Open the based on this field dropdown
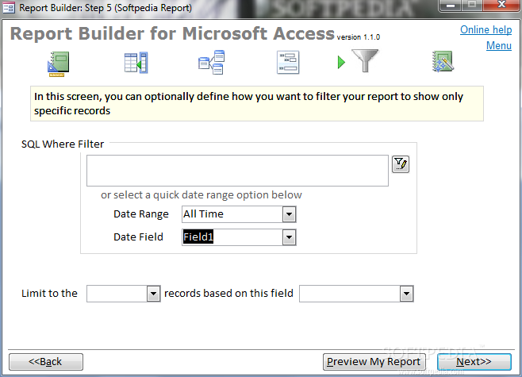This screenshot has height=377, width=522. pyautogui.click(x=406, y=294)
